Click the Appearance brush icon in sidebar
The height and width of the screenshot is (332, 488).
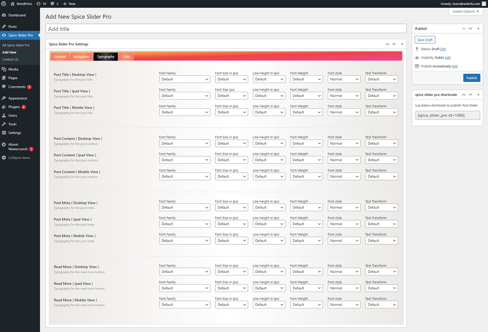point(4,98)
